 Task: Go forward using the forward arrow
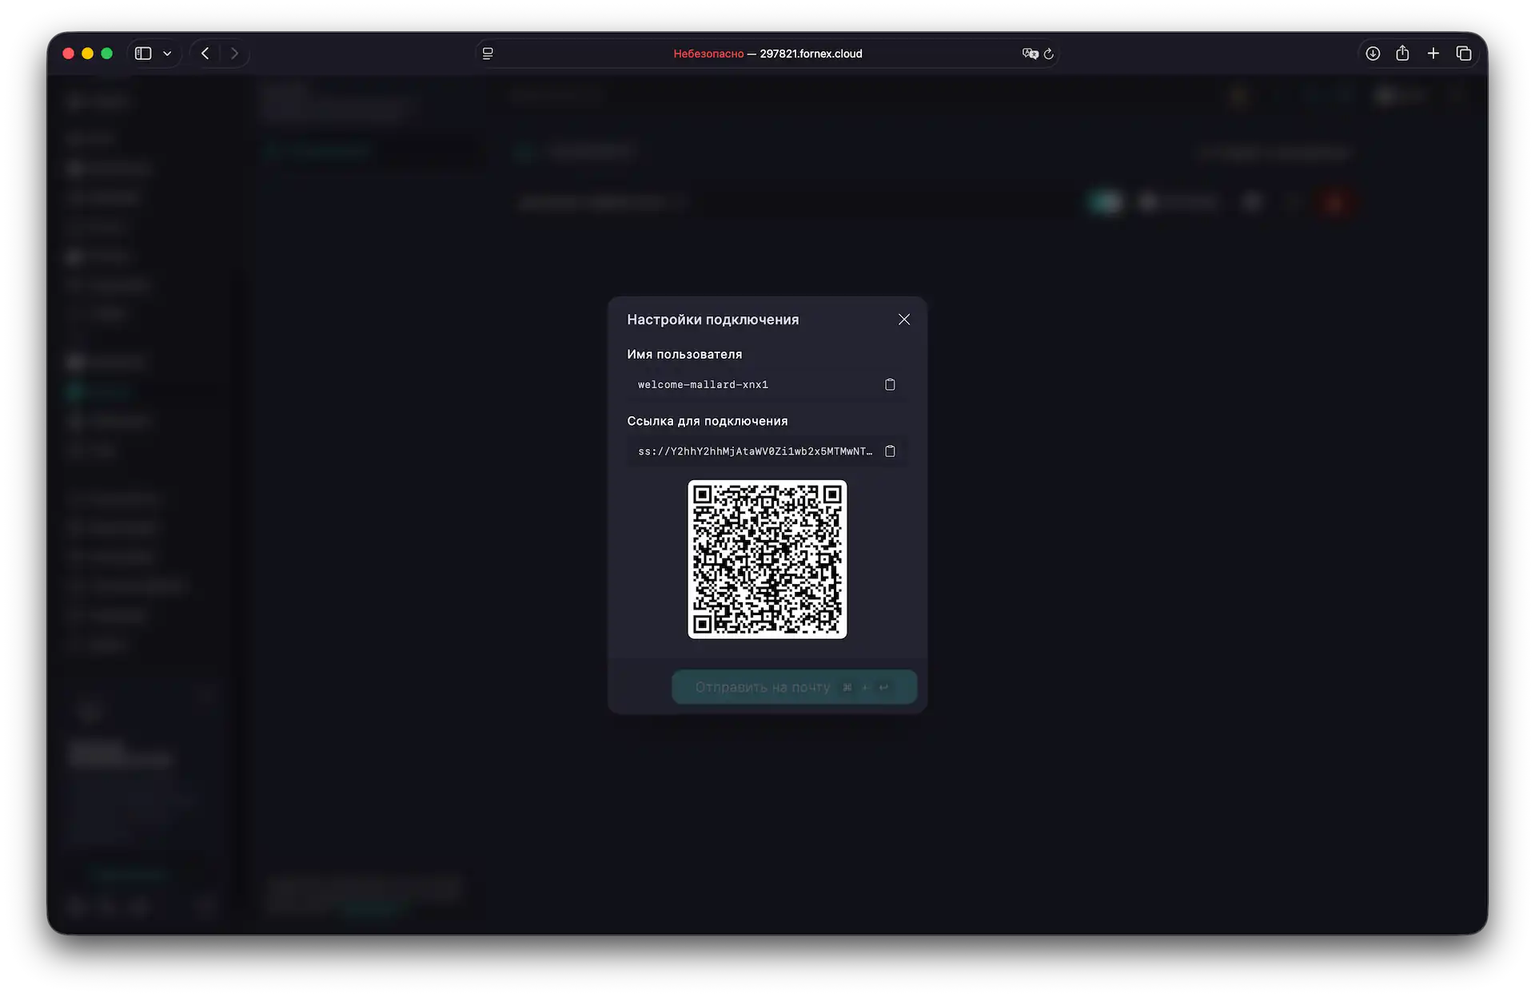coord(234,54)
